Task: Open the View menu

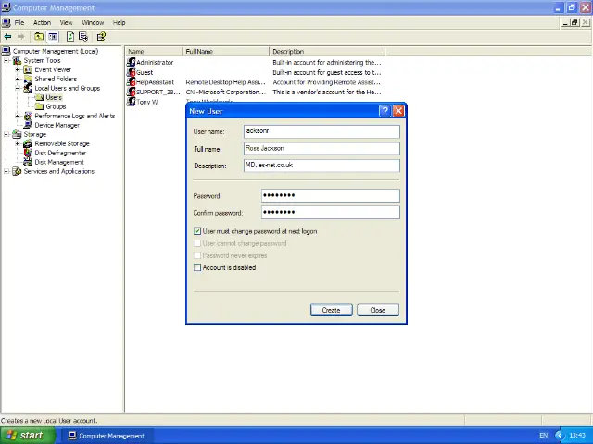Action: tap(66, 22)
